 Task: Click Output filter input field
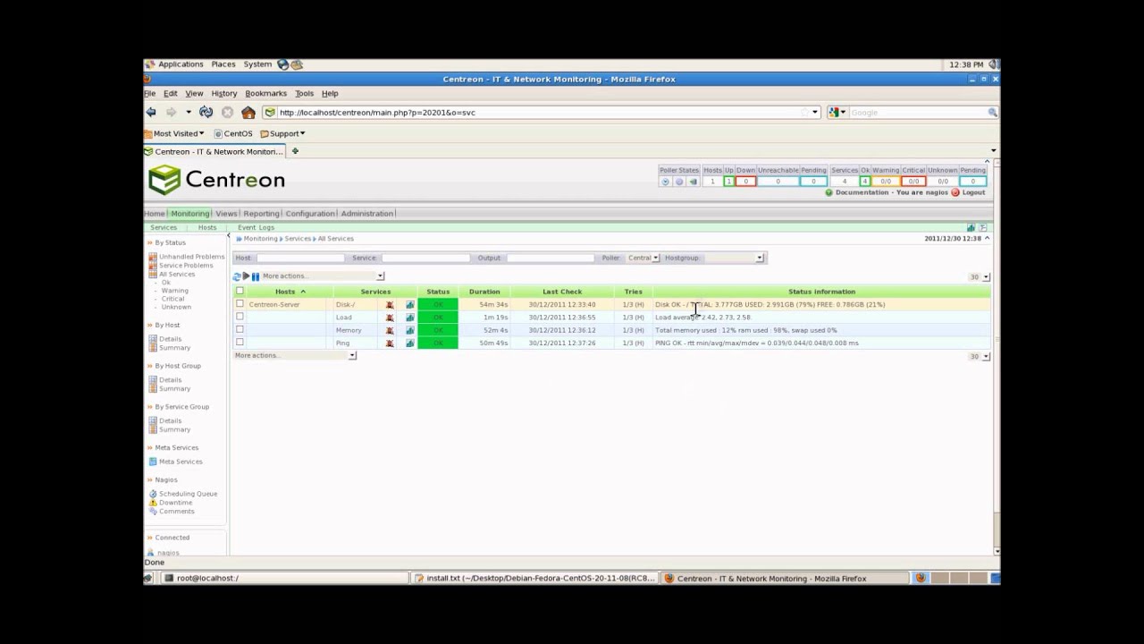click(550, 258)
